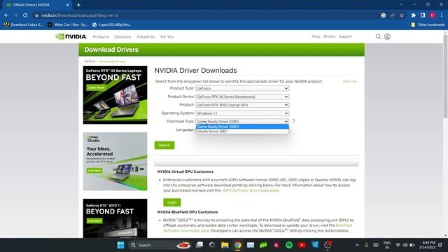This screenshot has width=448, height=252.
Task: Open the Chrome profile avatar
Action: tap(433, 15)
